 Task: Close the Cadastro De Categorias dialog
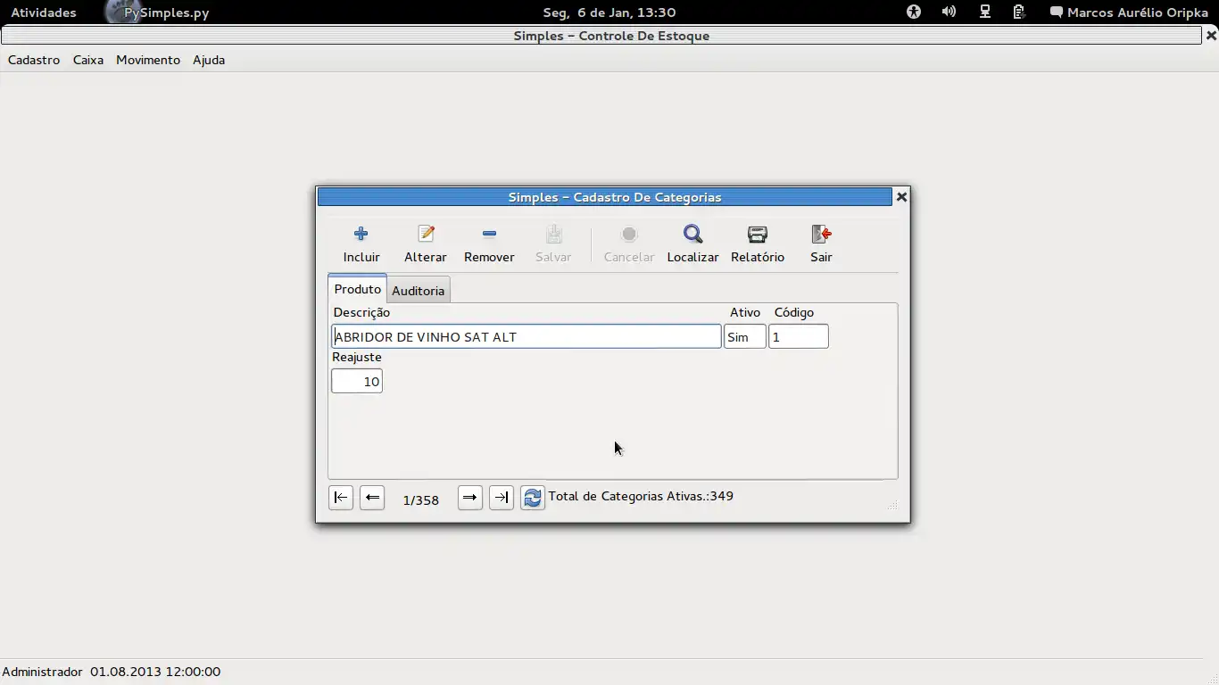pyautogui.click(x=901, y=196)
